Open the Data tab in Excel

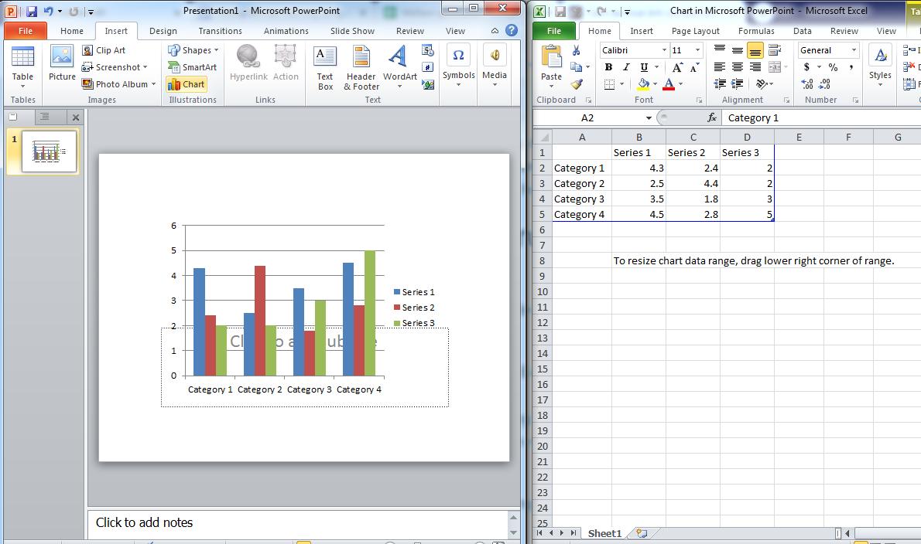(803, 31)
